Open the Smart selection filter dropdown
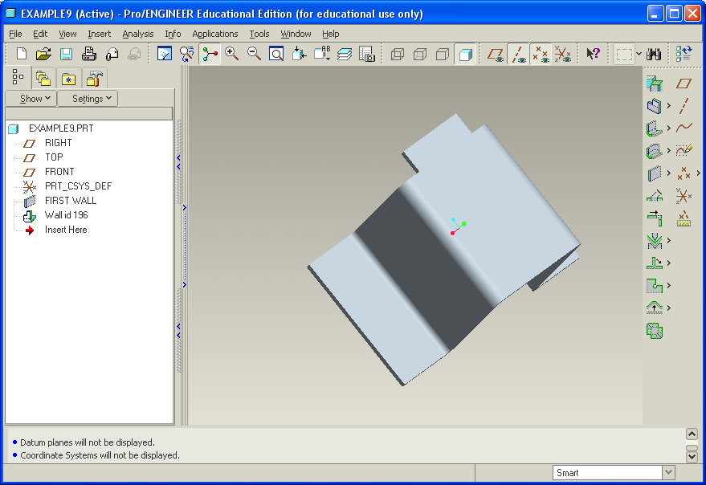 point(668,473)
